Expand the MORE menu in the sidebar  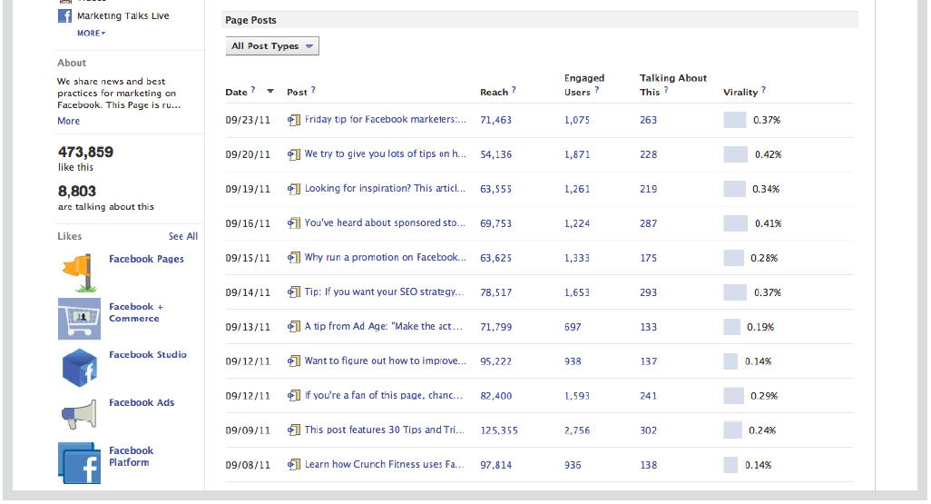click(x=91, y=34)
